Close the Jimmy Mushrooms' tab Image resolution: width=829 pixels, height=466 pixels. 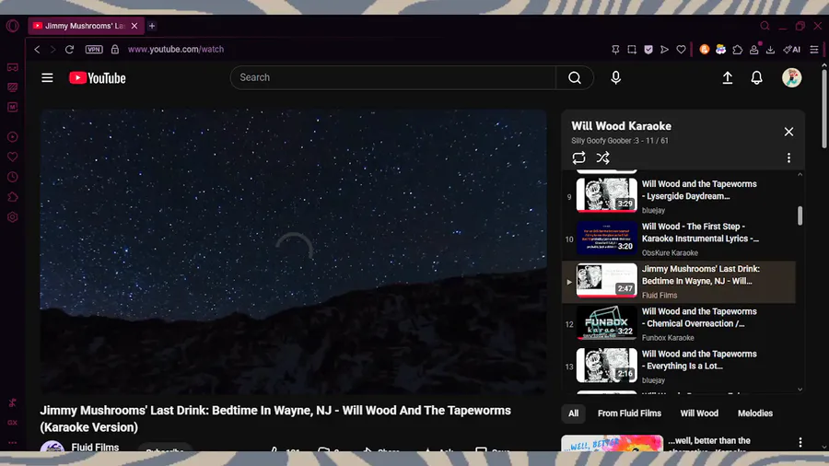[134, 26]
